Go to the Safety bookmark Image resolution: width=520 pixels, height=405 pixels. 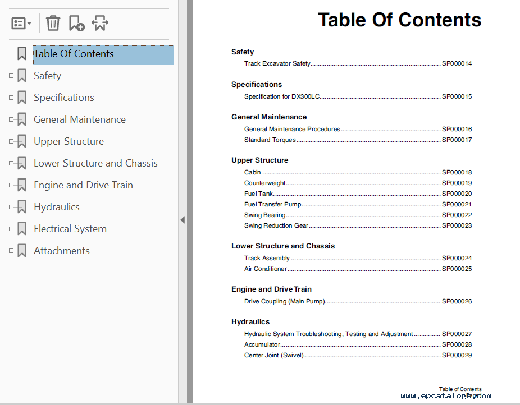coord(47,76)
